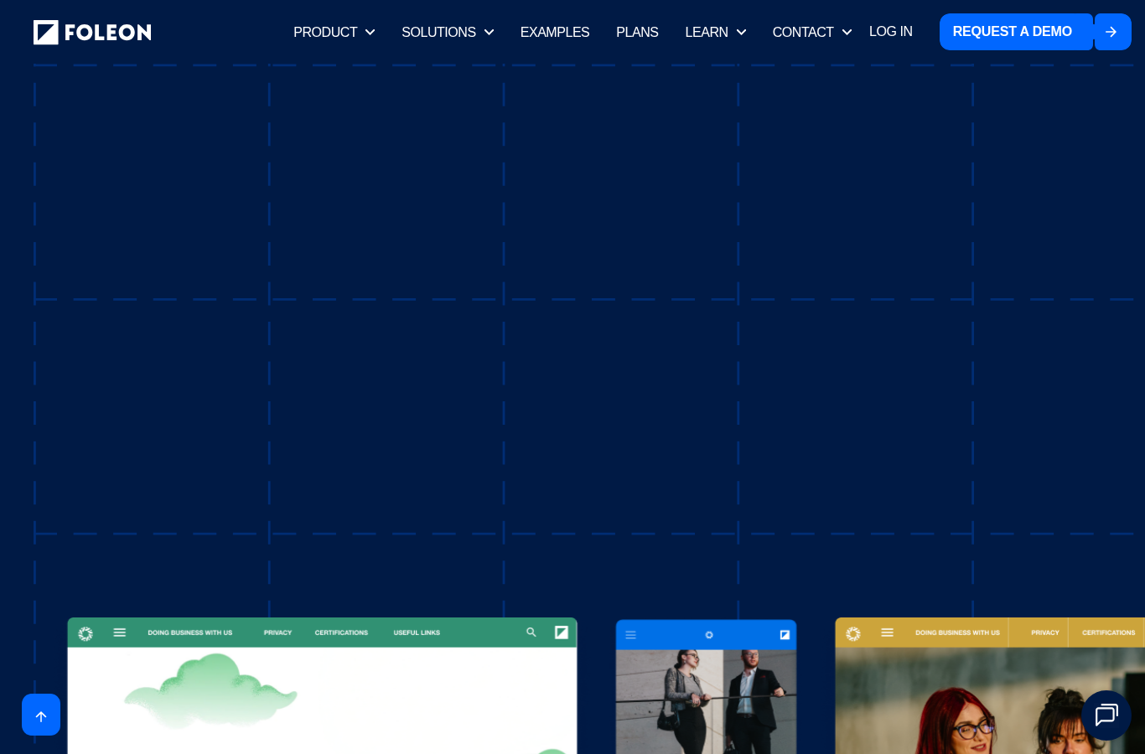The image size is (1145, 754).
Task: Open the Solutions menu
Action: pyautogui.click(x=438, y=32)
